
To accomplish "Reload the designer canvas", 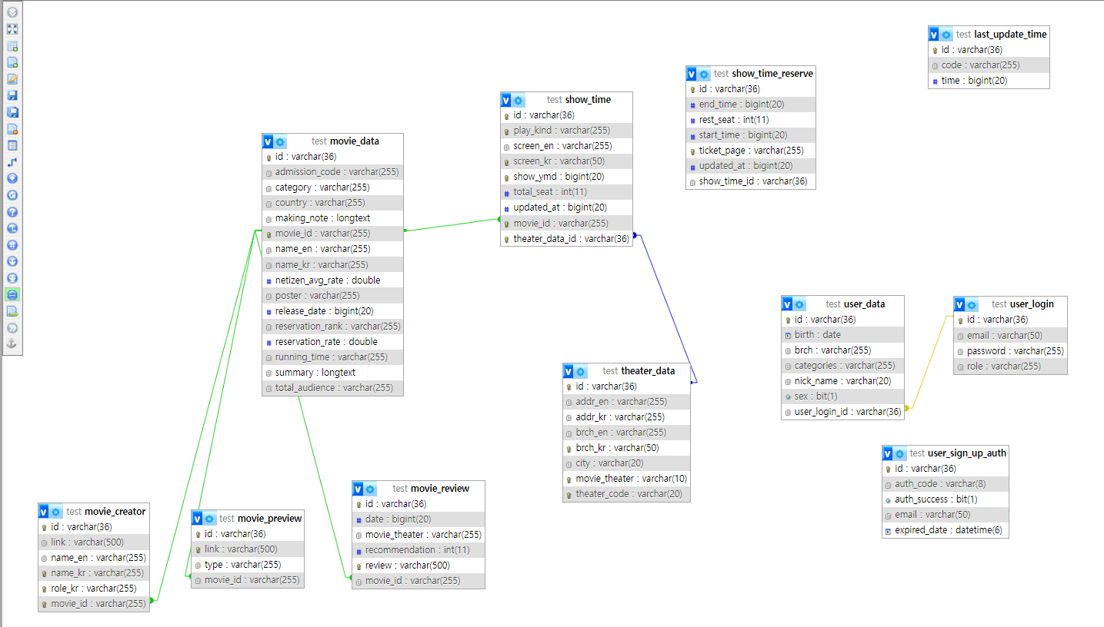I will [12, 195].
